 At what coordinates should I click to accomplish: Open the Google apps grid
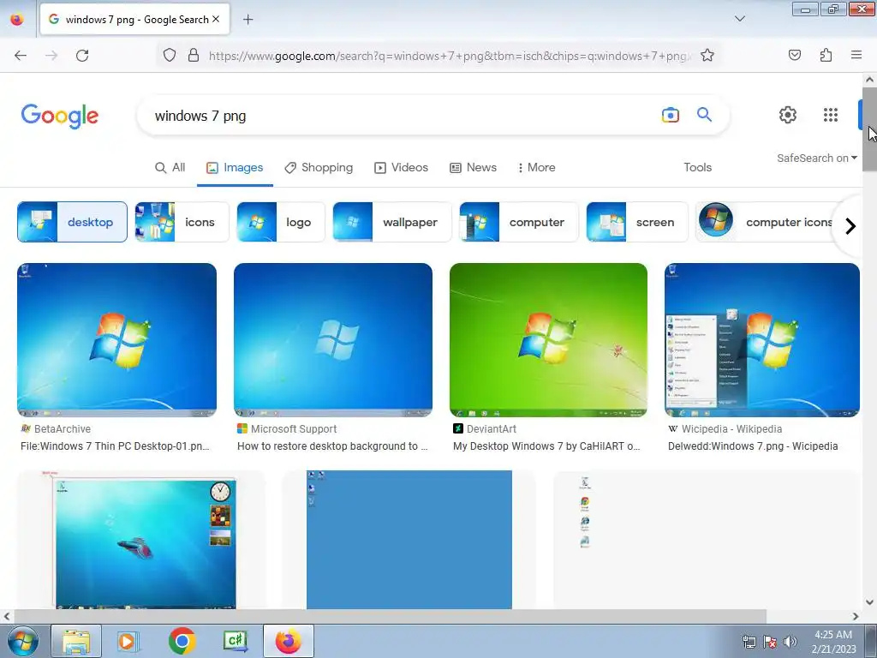click(831, 115)
